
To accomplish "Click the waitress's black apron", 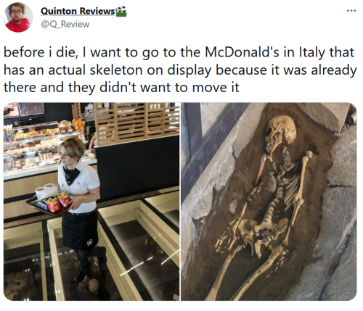I will [x=80, y=230].
